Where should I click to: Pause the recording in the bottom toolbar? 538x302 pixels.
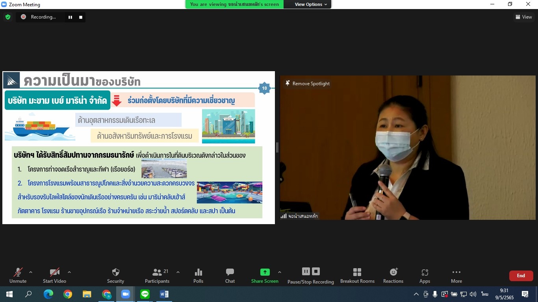tap(306, 271)
